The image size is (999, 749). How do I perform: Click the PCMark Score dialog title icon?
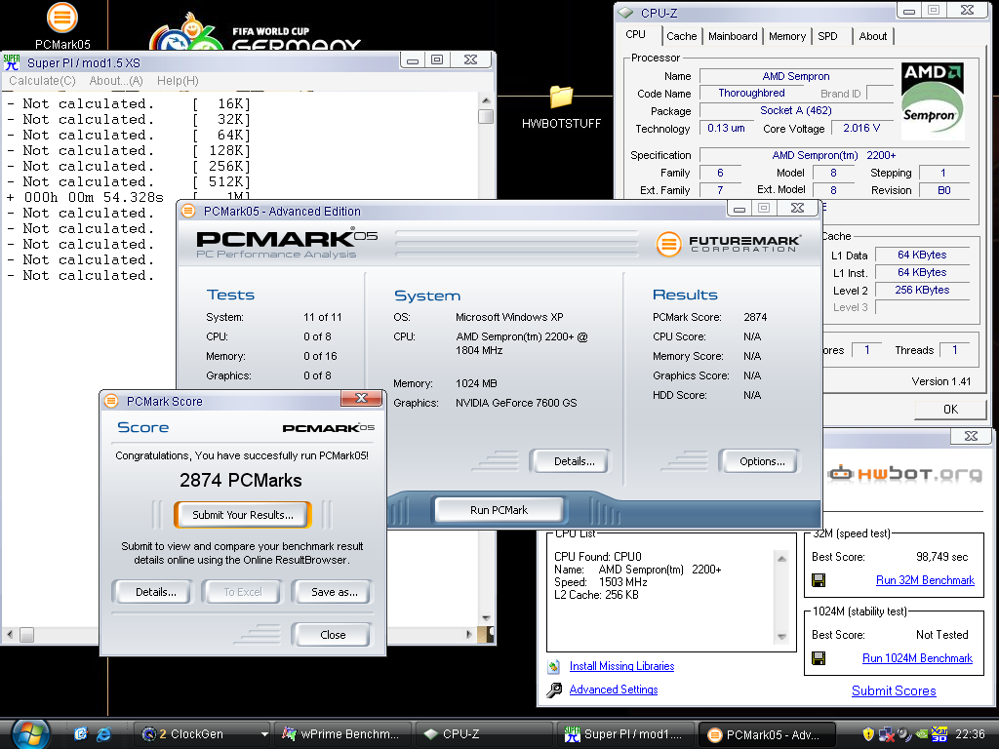point(111,401)
